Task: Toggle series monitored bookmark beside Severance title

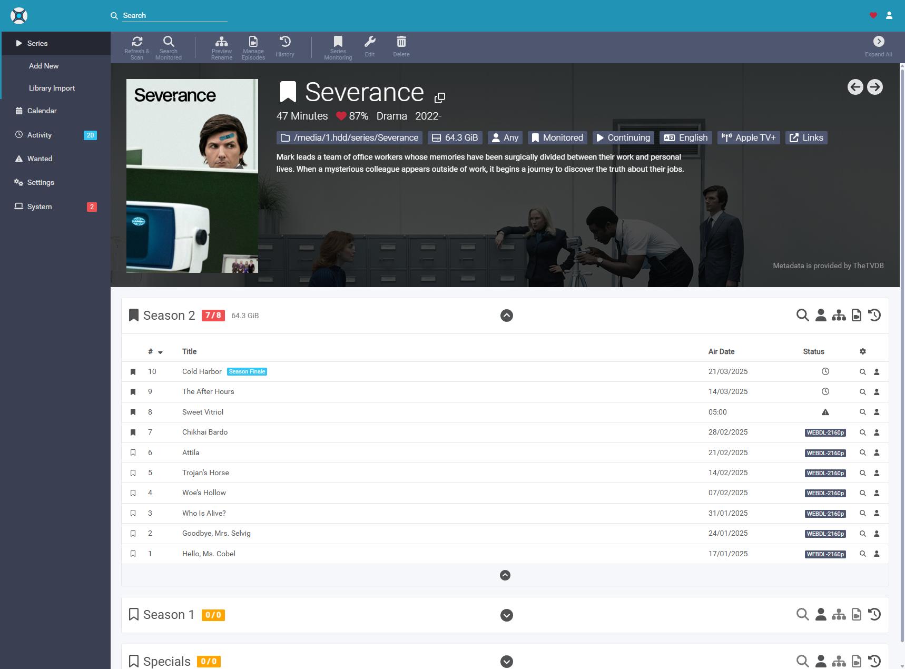Action: [x=288, y=92]
